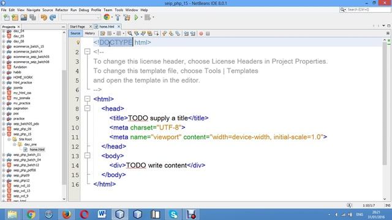Screen dimensions: 392x220
Task: Toggle Highlight Search icon in editor toolbar
Action: click(149, 34)
